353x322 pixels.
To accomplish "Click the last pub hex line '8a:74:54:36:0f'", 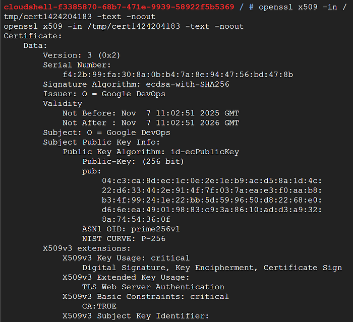I will point(136,219).
